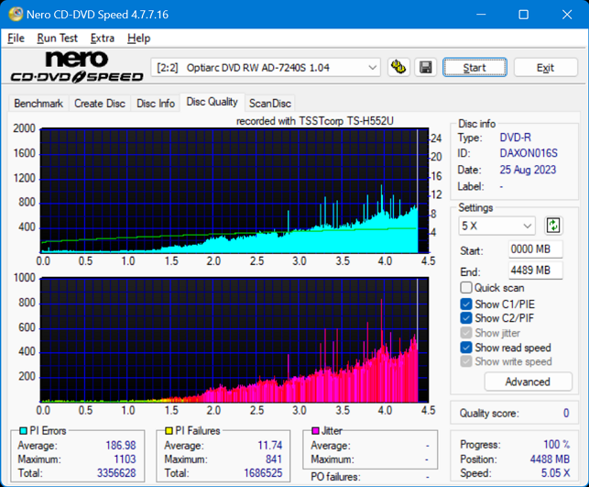
Task: Disable Show read speed checkbox
Action: (465, 348)
